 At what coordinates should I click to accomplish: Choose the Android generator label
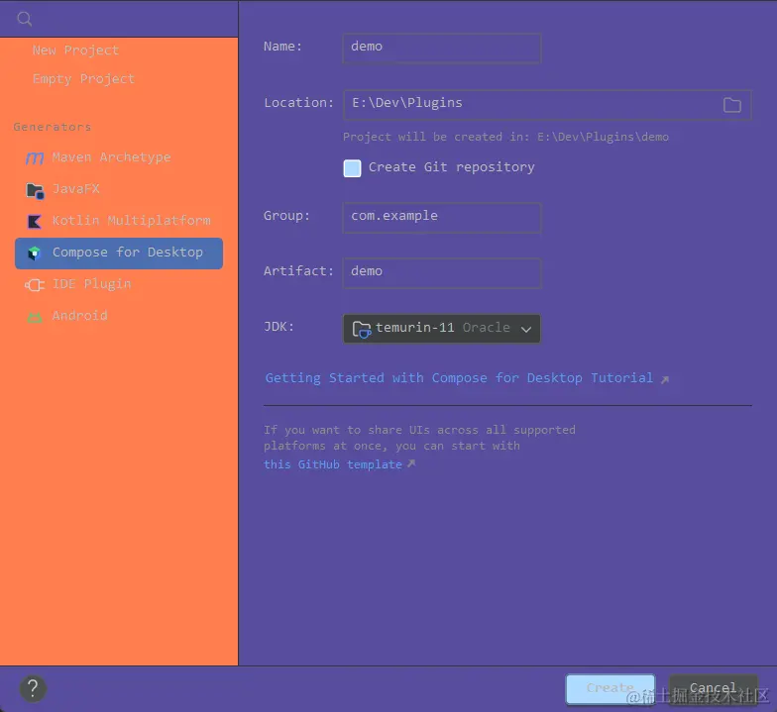[79, 315]
